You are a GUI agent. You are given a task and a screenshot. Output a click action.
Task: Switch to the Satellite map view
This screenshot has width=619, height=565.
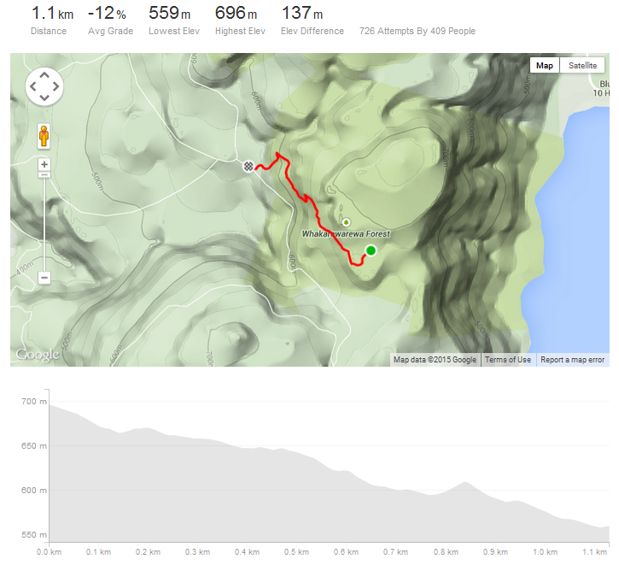point(582,66)
